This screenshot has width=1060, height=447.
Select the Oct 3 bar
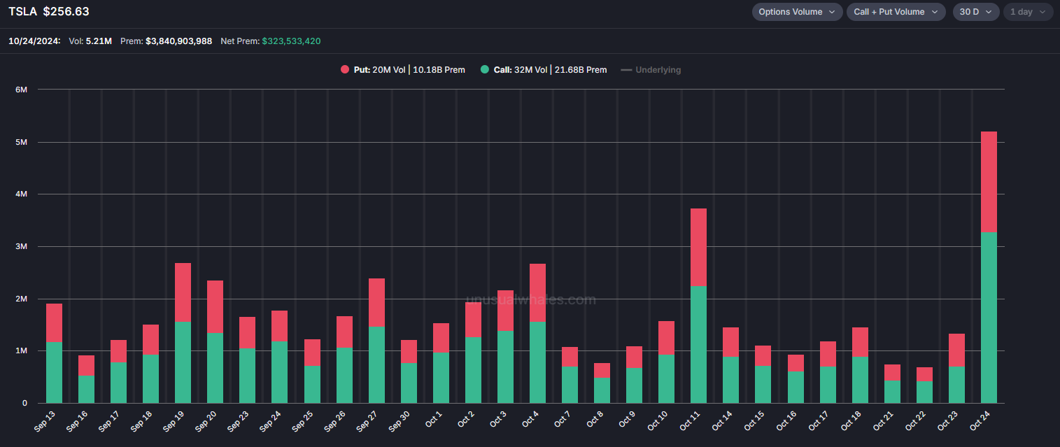505,346
